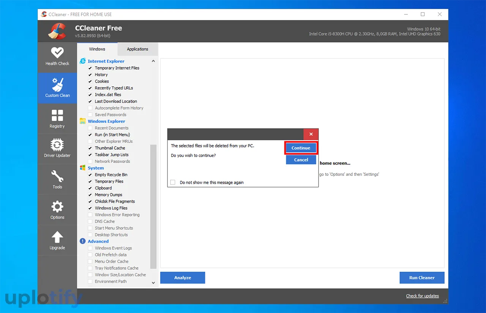Select the Windows Explorer heading
Image resolution: width=486 pixels, height=313 pixels.
click(106, 121)
